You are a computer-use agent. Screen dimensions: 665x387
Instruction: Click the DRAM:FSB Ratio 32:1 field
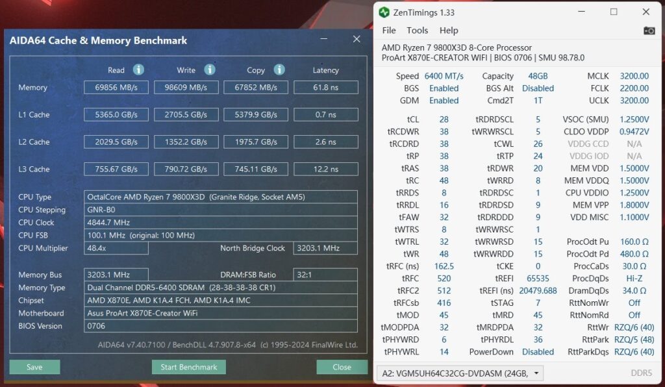(x=325, y=275)
